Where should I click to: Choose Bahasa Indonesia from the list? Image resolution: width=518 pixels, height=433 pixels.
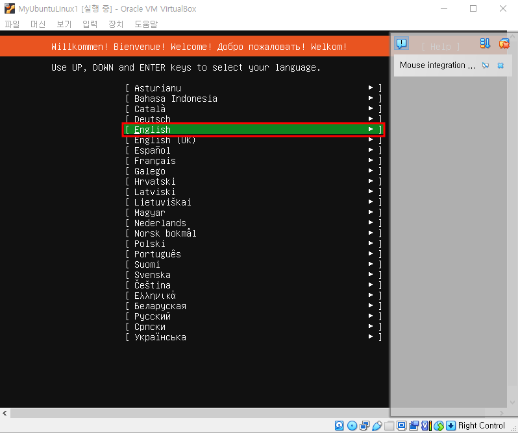[x=253, y=99]
